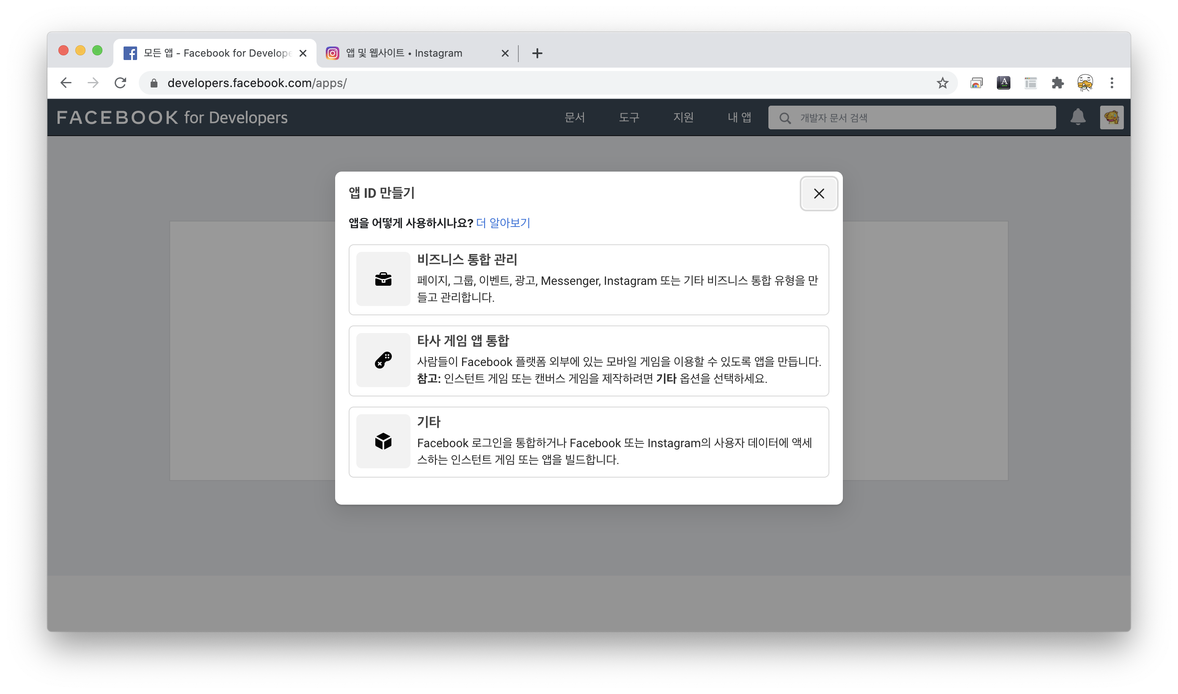
Task: Reload the page
Action: coord(120,83)
